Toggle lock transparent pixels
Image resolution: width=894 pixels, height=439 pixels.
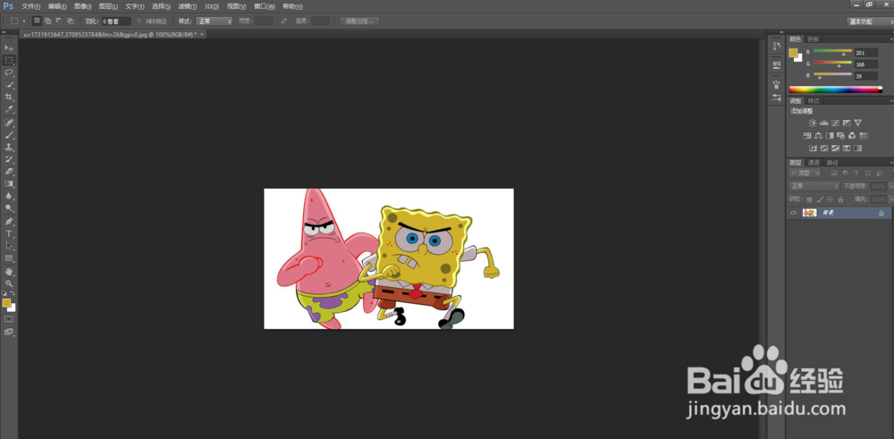coord(810,199)
